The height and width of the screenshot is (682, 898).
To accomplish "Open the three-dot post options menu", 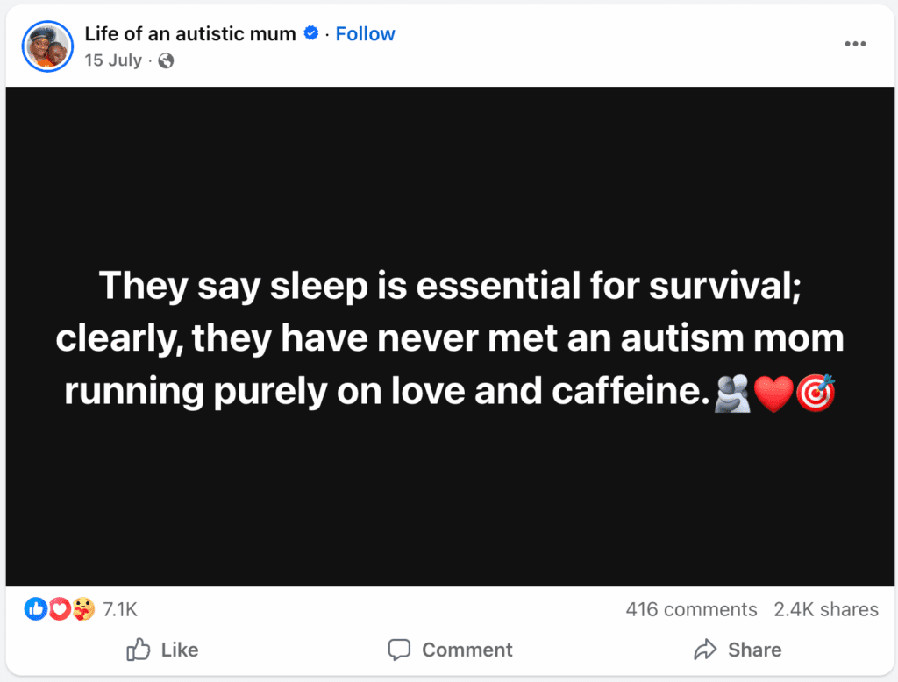I will pos(855,43).
